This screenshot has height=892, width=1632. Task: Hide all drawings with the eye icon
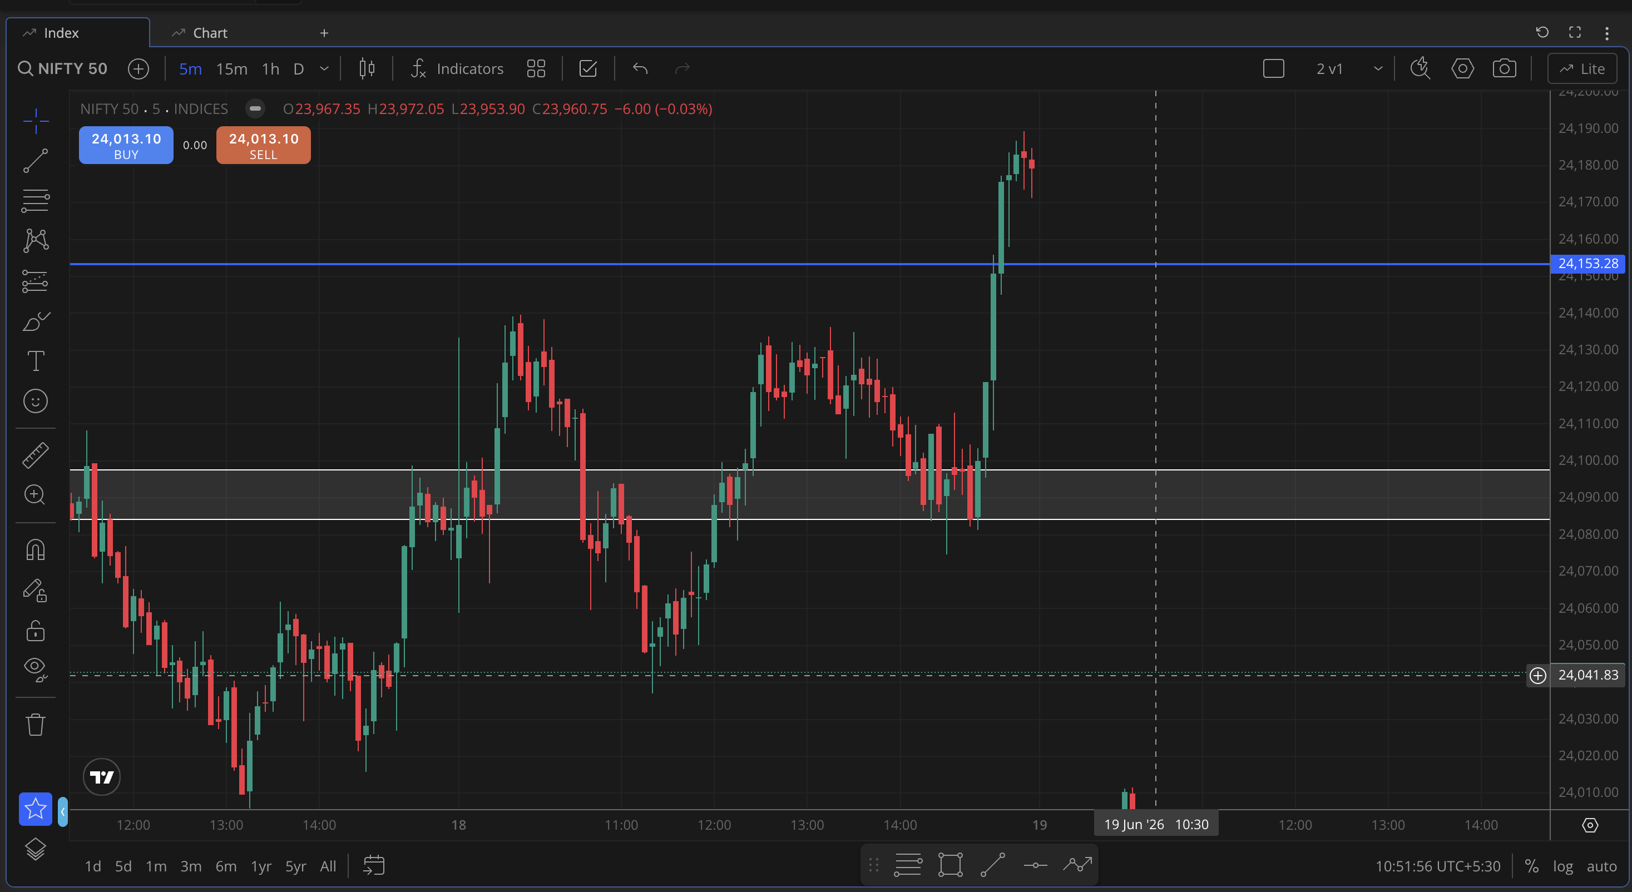pos(36,670)
